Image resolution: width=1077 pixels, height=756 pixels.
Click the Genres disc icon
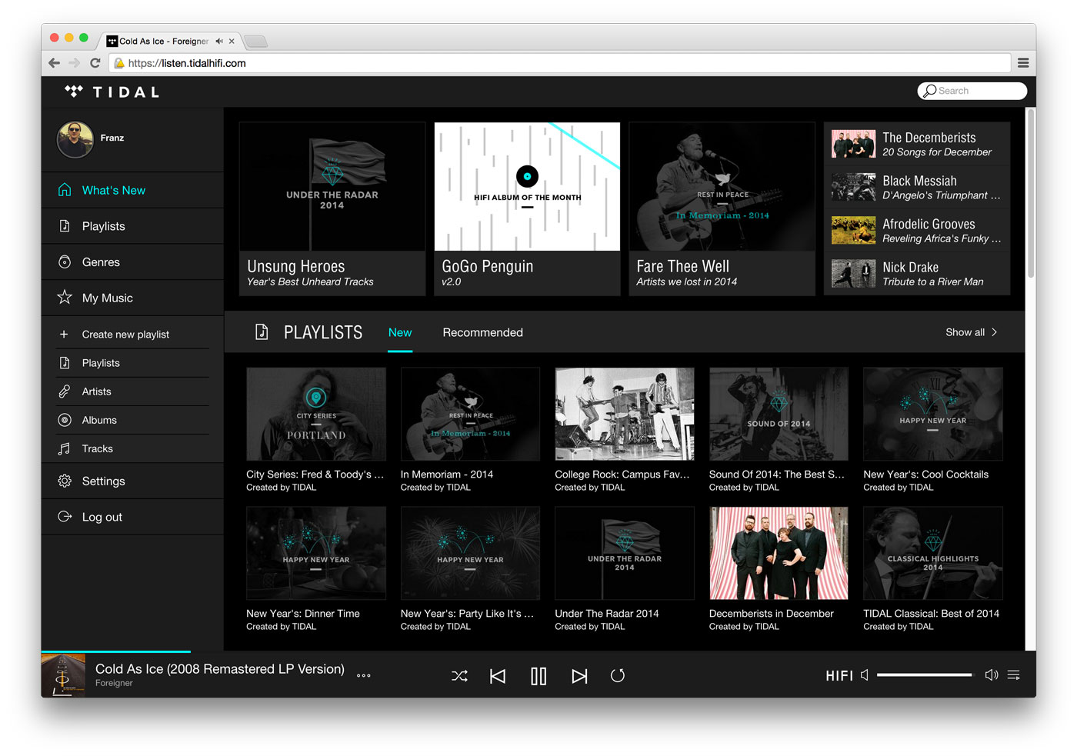tap(65, 262)
